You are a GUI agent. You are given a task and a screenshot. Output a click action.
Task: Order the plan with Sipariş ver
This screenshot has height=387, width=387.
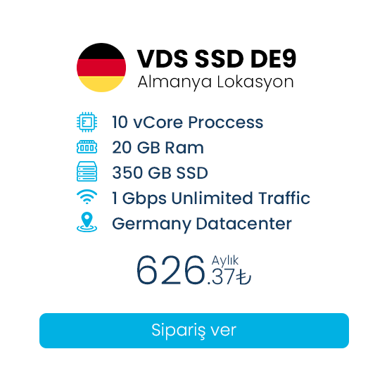[x=194, y=331]
